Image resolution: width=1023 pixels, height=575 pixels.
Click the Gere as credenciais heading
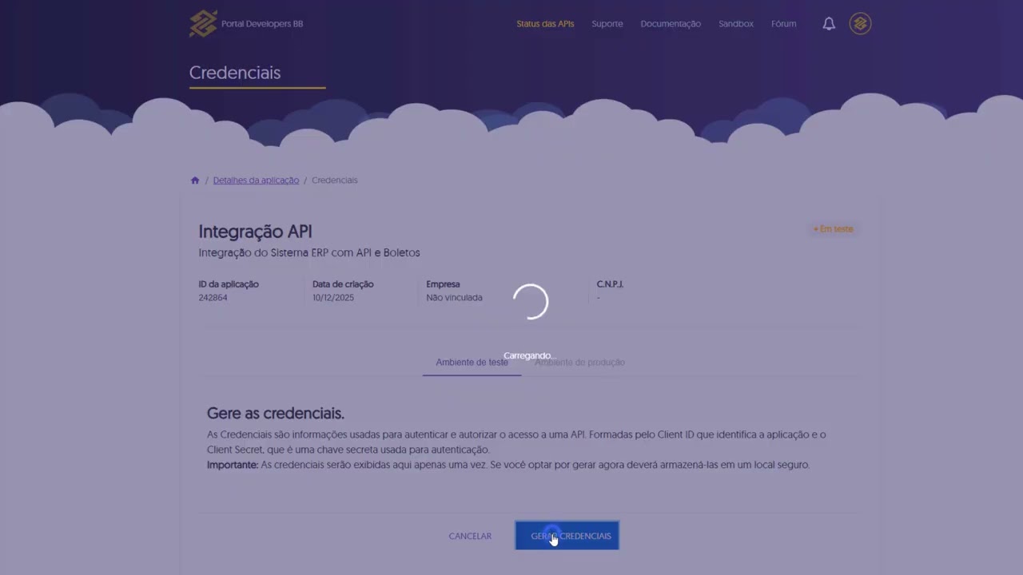(276, 414)
